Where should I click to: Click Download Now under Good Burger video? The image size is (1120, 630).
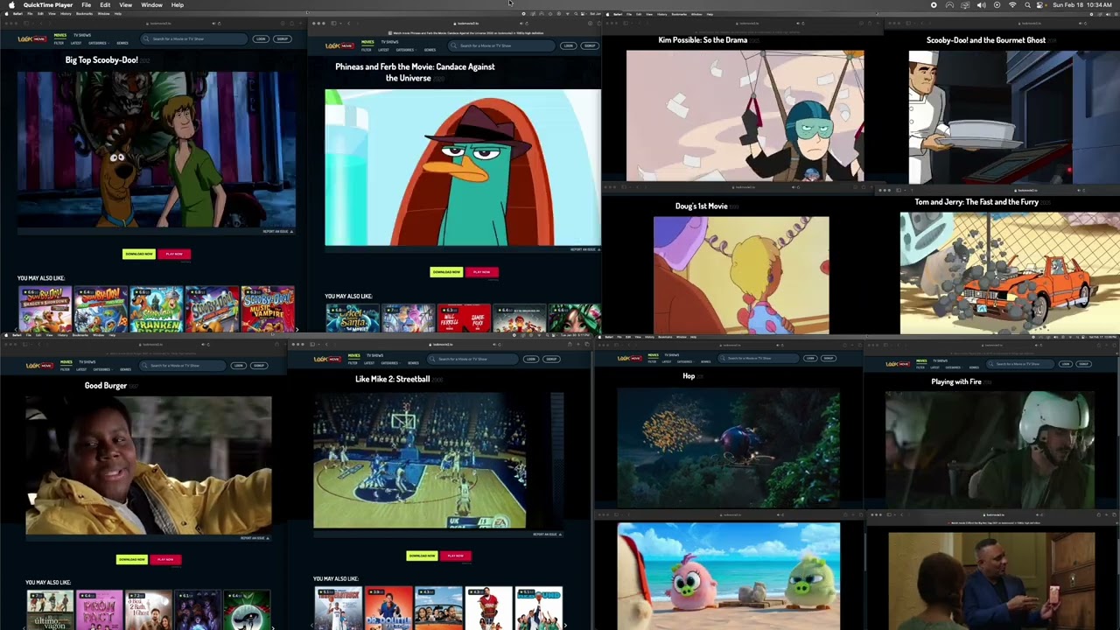click(x=132, y=559)
